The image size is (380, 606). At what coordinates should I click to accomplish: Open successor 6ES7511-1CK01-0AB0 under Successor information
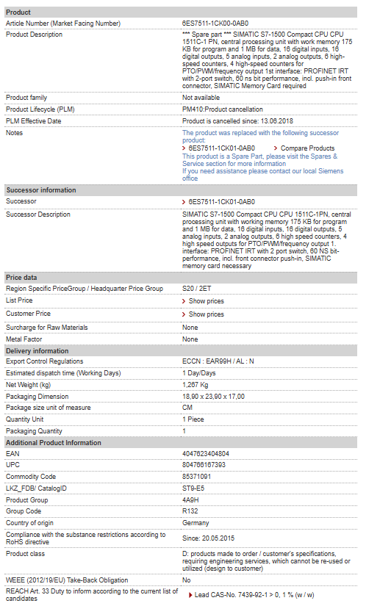click(221, 202)
